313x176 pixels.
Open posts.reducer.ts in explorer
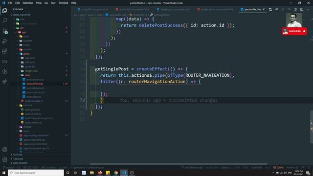[35, 88]
